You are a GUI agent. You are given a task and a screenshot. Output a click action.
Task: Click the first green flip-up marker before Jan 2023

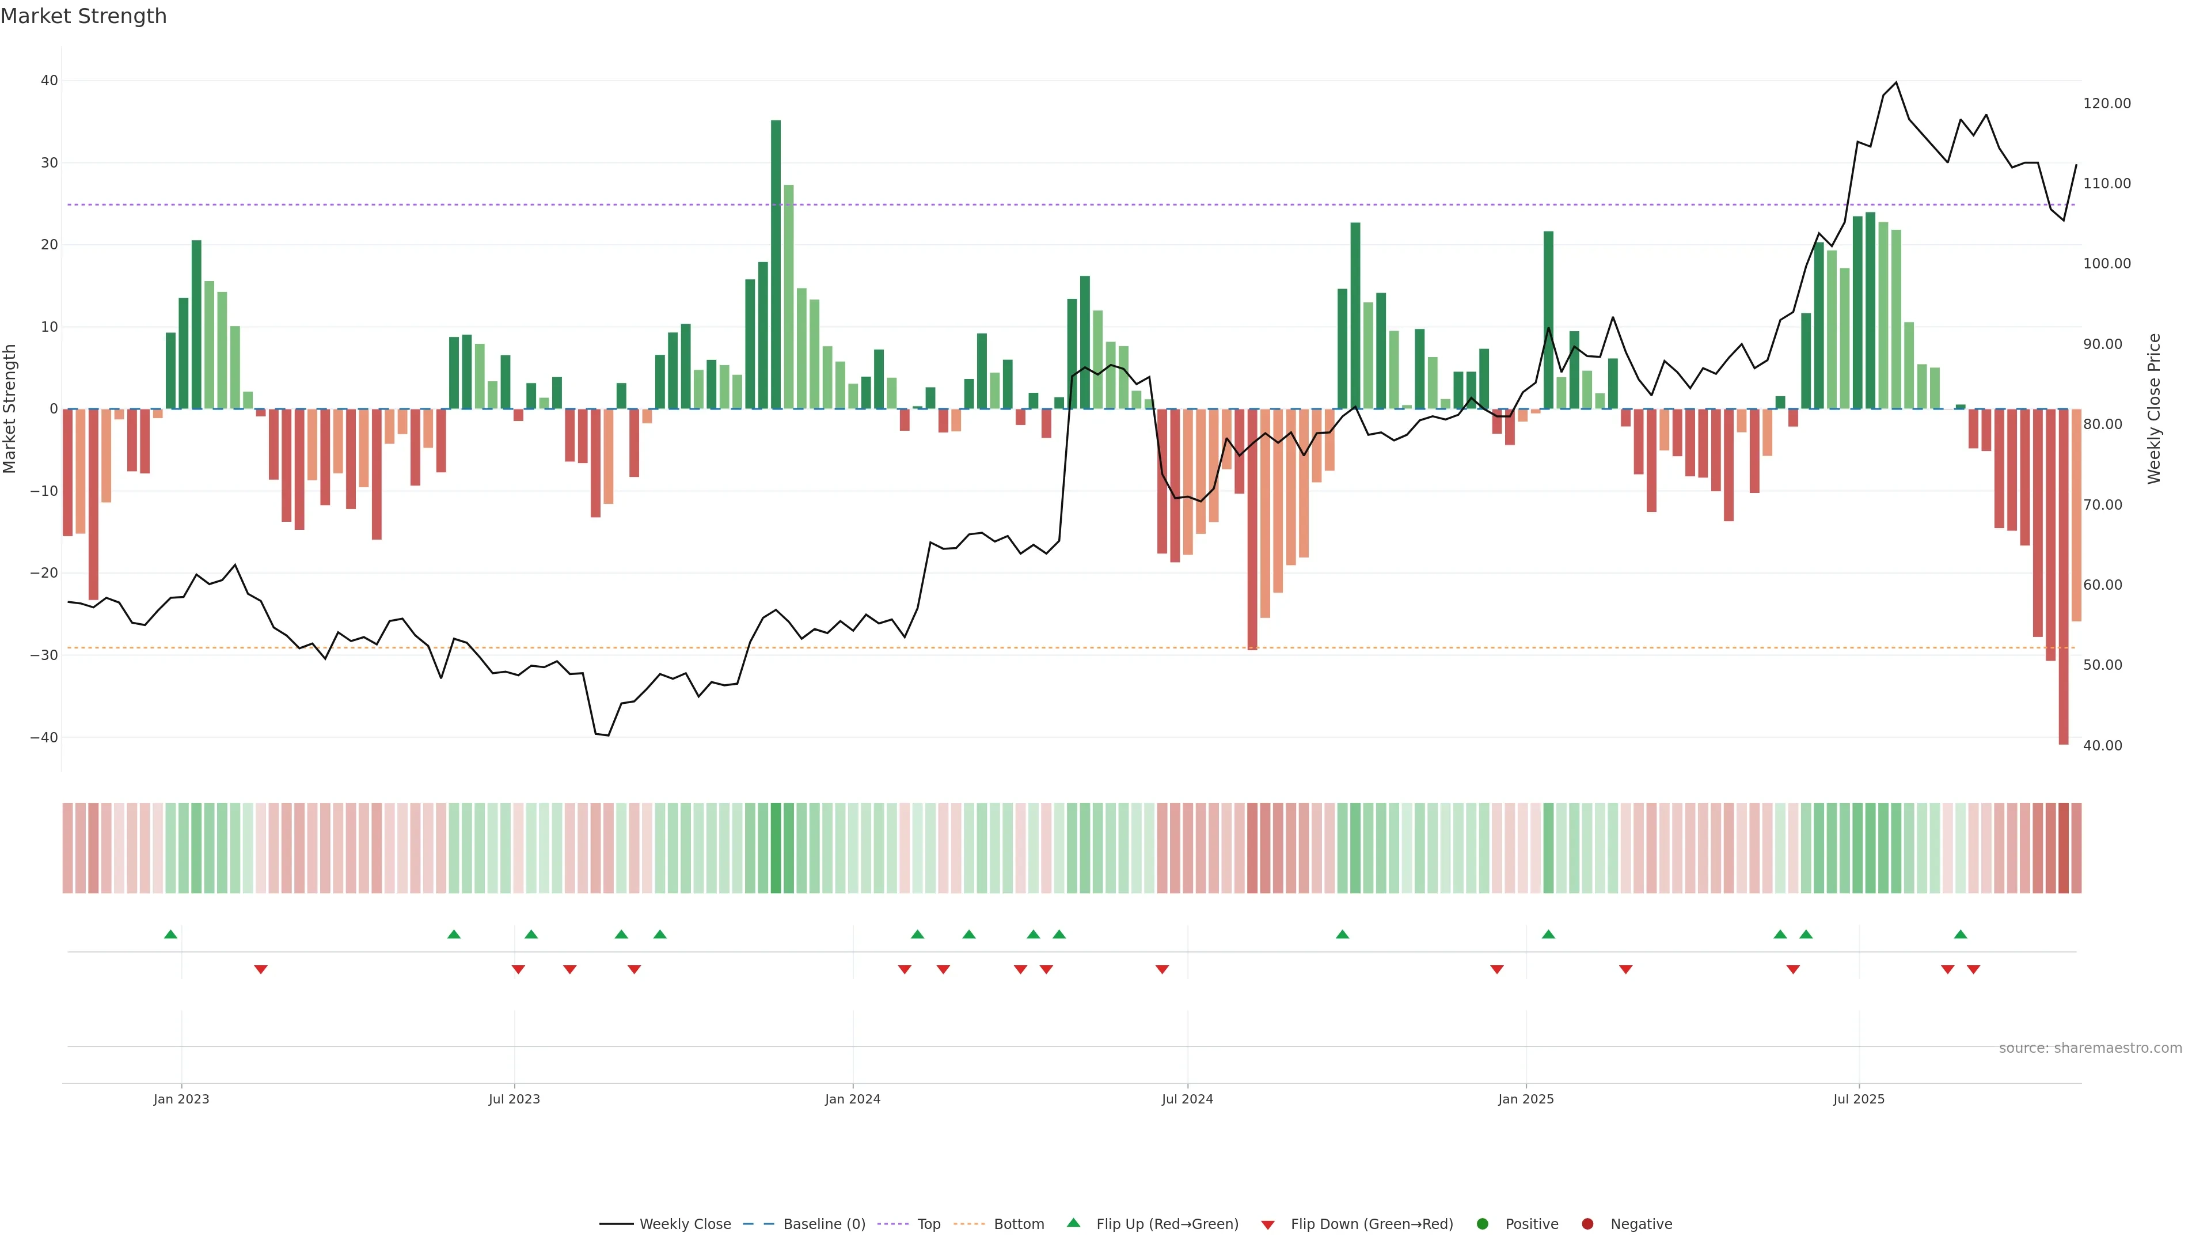pyautogui.click(x=171, y=934)
